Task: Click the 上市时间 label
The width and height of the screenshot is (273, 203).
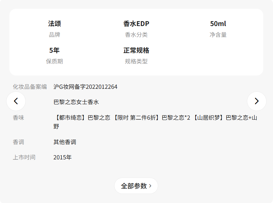Action: 24,157
